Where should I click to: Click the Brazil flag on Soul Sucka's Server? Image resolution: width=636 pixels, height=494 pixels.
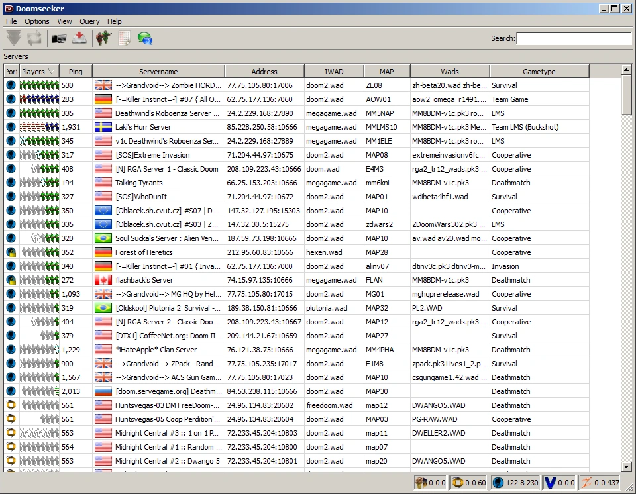click(103, 238)
